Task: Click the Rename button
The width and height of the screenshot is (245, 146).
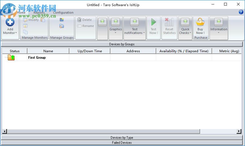Action: click(x=85, y=26)
